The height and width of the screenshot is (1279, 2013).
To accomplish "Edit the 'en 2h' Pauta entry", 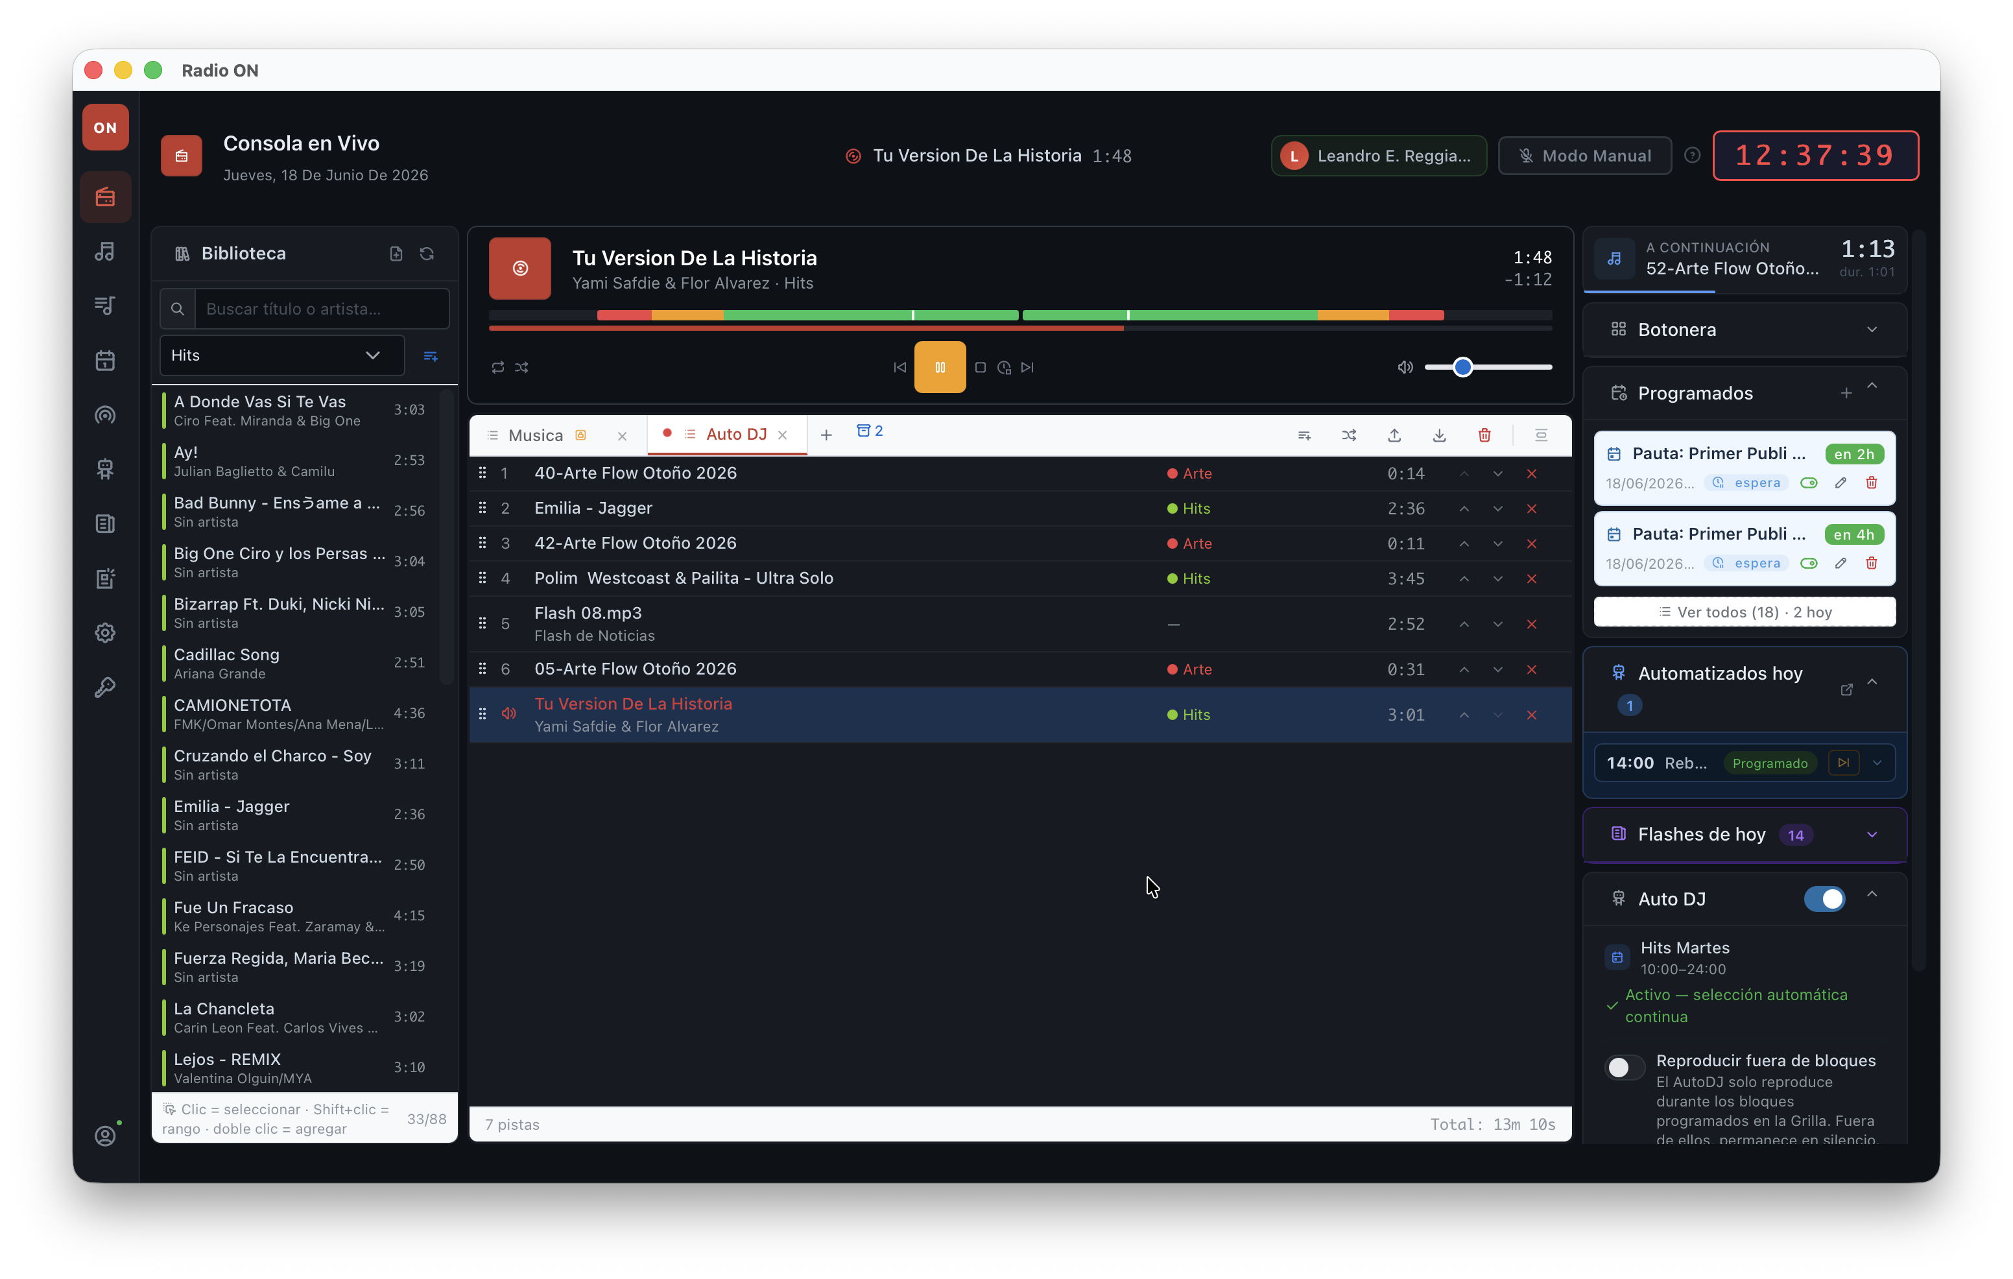I will click(x=1840, y=483).
